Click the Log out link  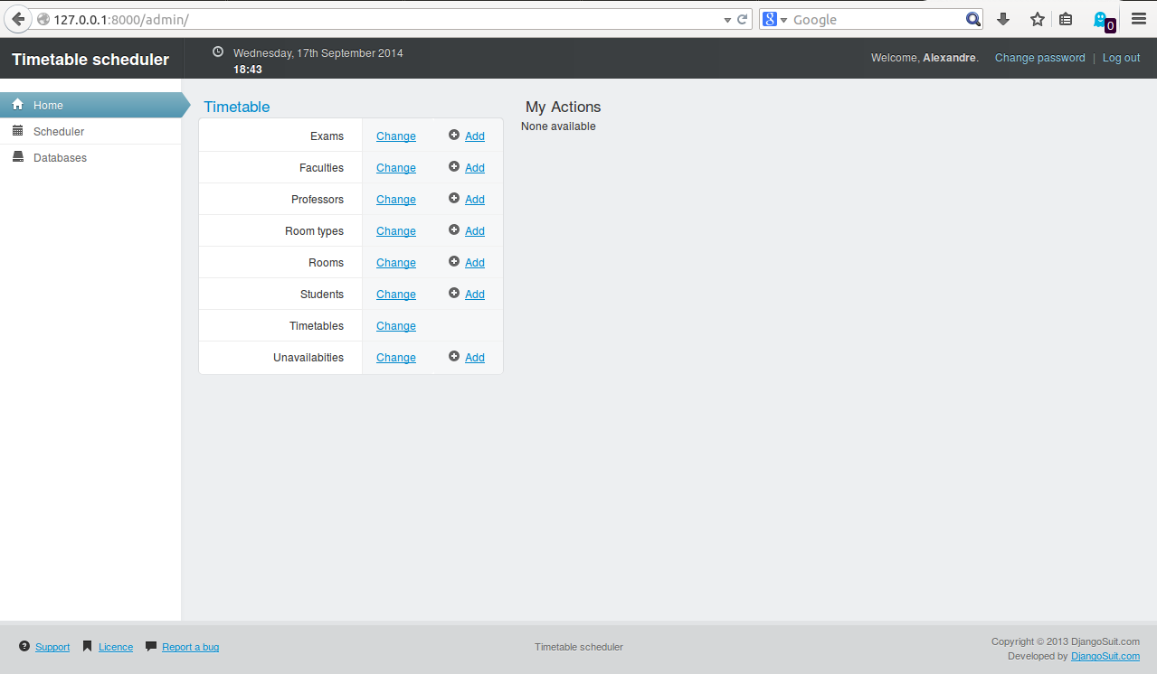(1121, 58)
